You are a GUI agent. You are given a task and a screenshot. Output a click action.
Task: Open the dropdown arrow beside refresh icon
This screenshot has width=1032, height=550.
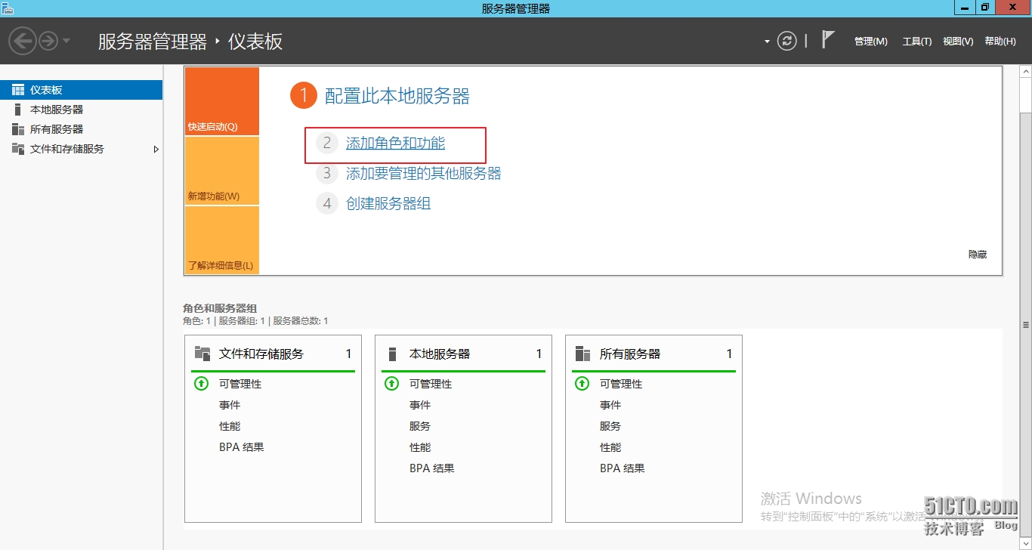767,42
